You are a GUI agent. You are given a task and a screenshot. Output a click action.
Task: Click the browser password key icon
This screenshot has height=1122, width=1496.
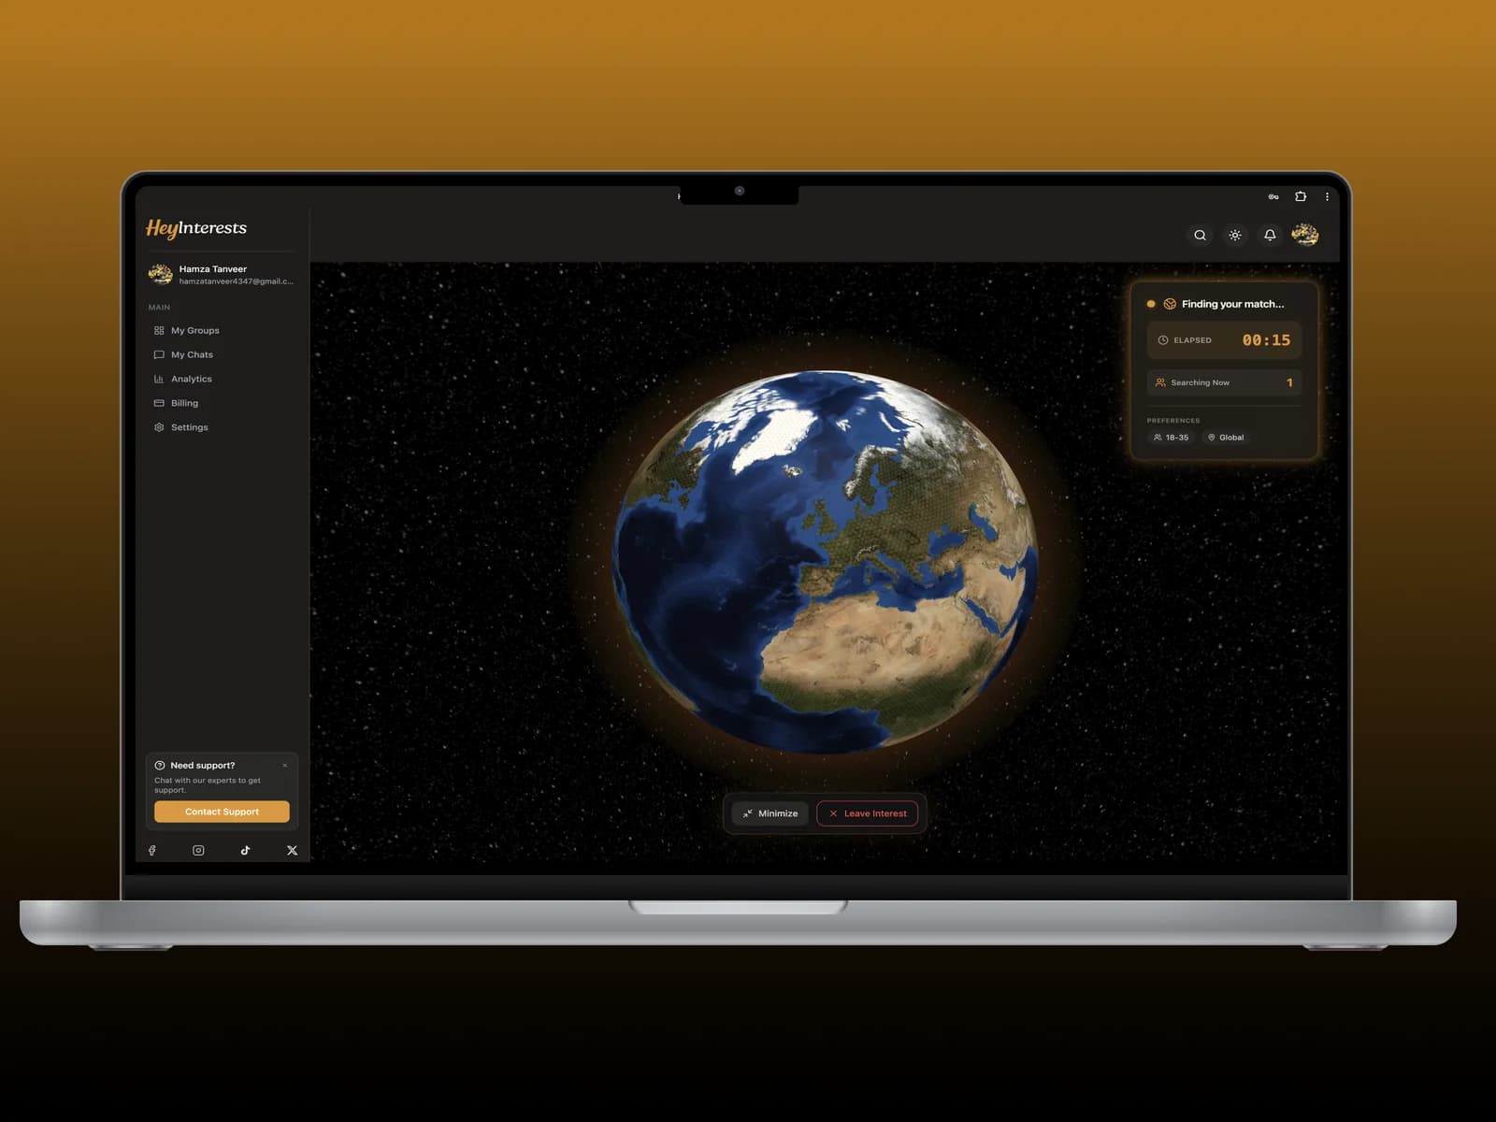(1273, 197)
